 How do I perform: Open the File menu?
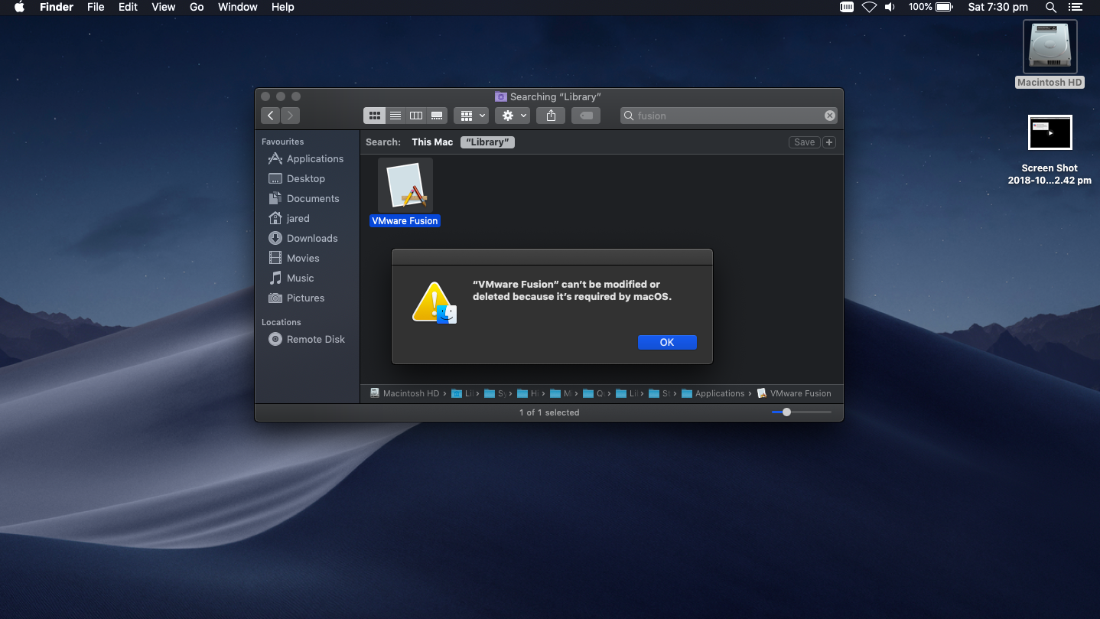click(96, 7)
